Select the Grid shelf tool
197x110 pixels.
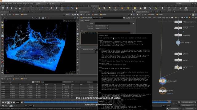(x=20, y=9)
